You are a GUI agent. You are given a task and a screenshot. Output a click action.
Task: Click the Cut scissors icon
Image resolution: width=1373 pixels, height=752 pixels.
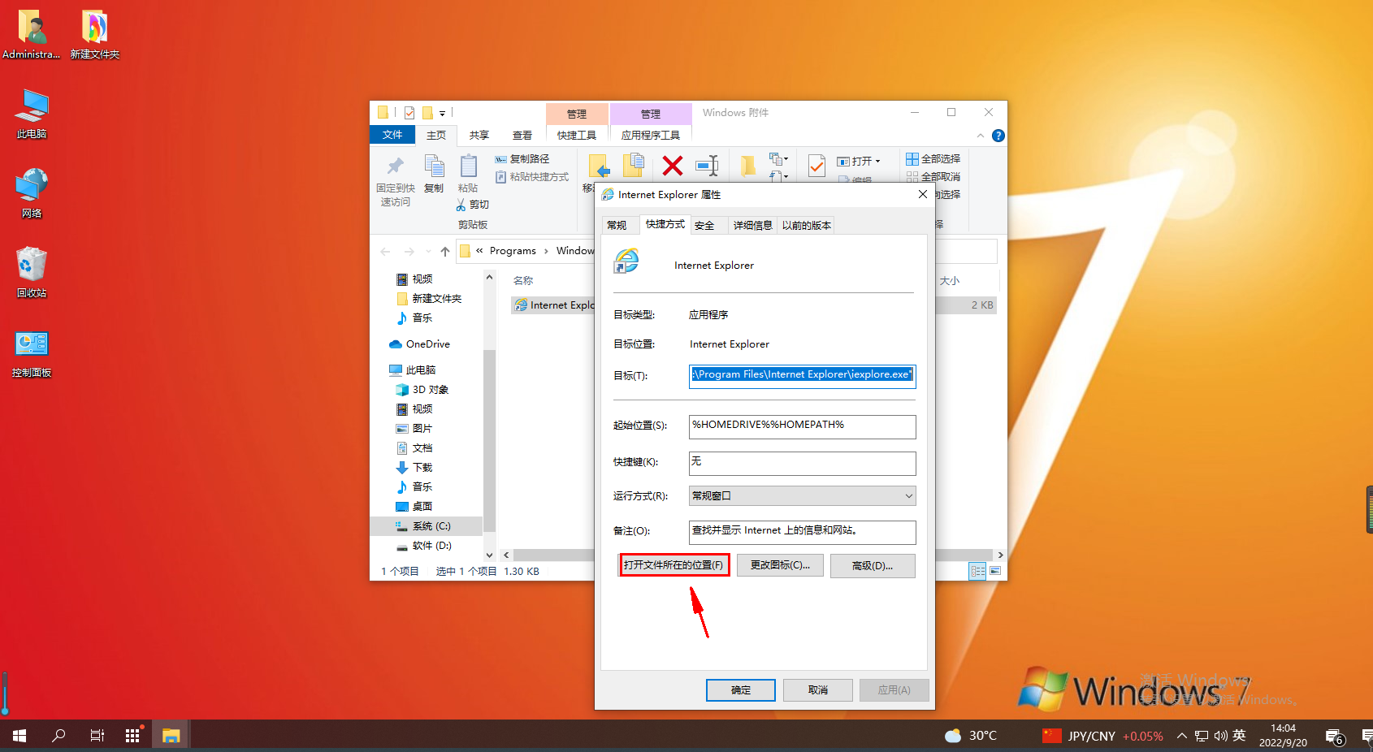click(461, 205)
